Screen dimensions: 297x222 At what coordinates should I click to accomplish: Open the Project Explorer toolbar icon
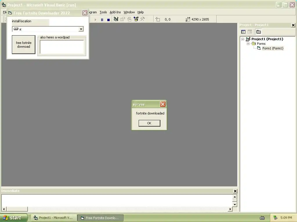[116, 19]
